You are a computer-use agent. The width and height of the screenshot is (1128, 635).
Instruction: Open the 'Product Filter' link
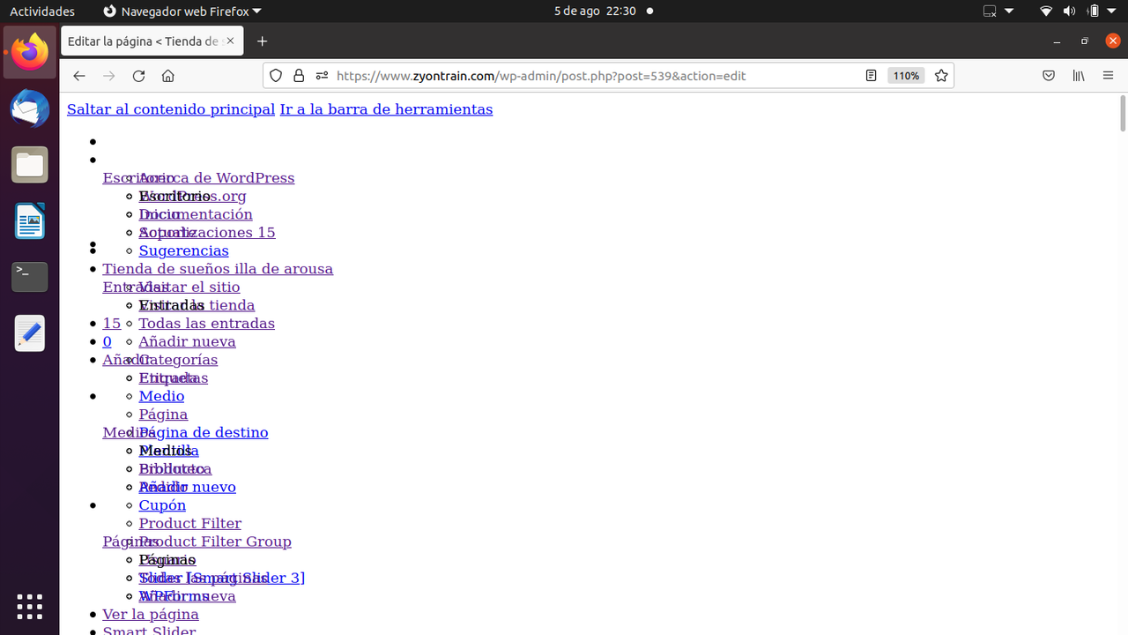189,523
